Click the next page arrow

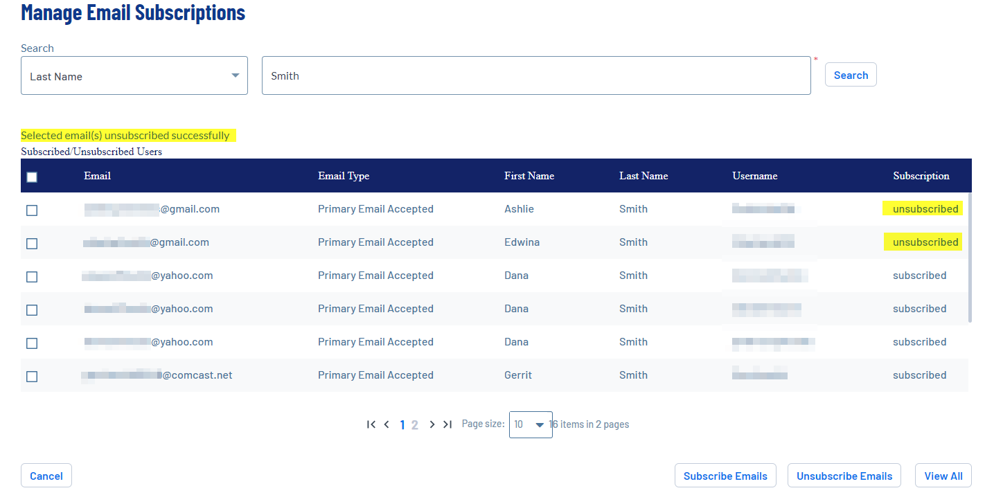click(432, 424)
